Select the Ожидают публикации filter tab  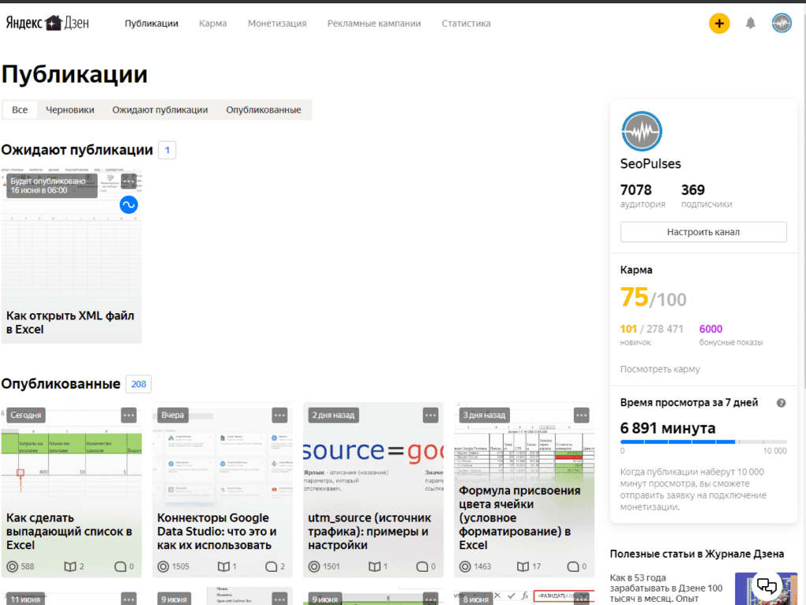160,110
